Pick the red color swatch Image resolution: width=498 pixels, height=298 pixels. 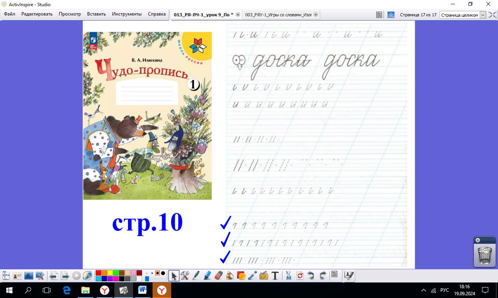[x=98, y=273]
